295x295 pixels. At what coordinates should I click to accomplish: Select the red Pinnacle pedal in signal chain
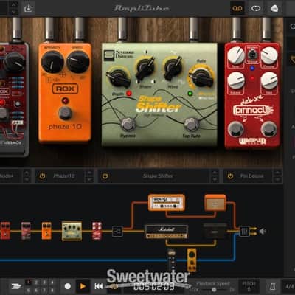coord(97,231)
